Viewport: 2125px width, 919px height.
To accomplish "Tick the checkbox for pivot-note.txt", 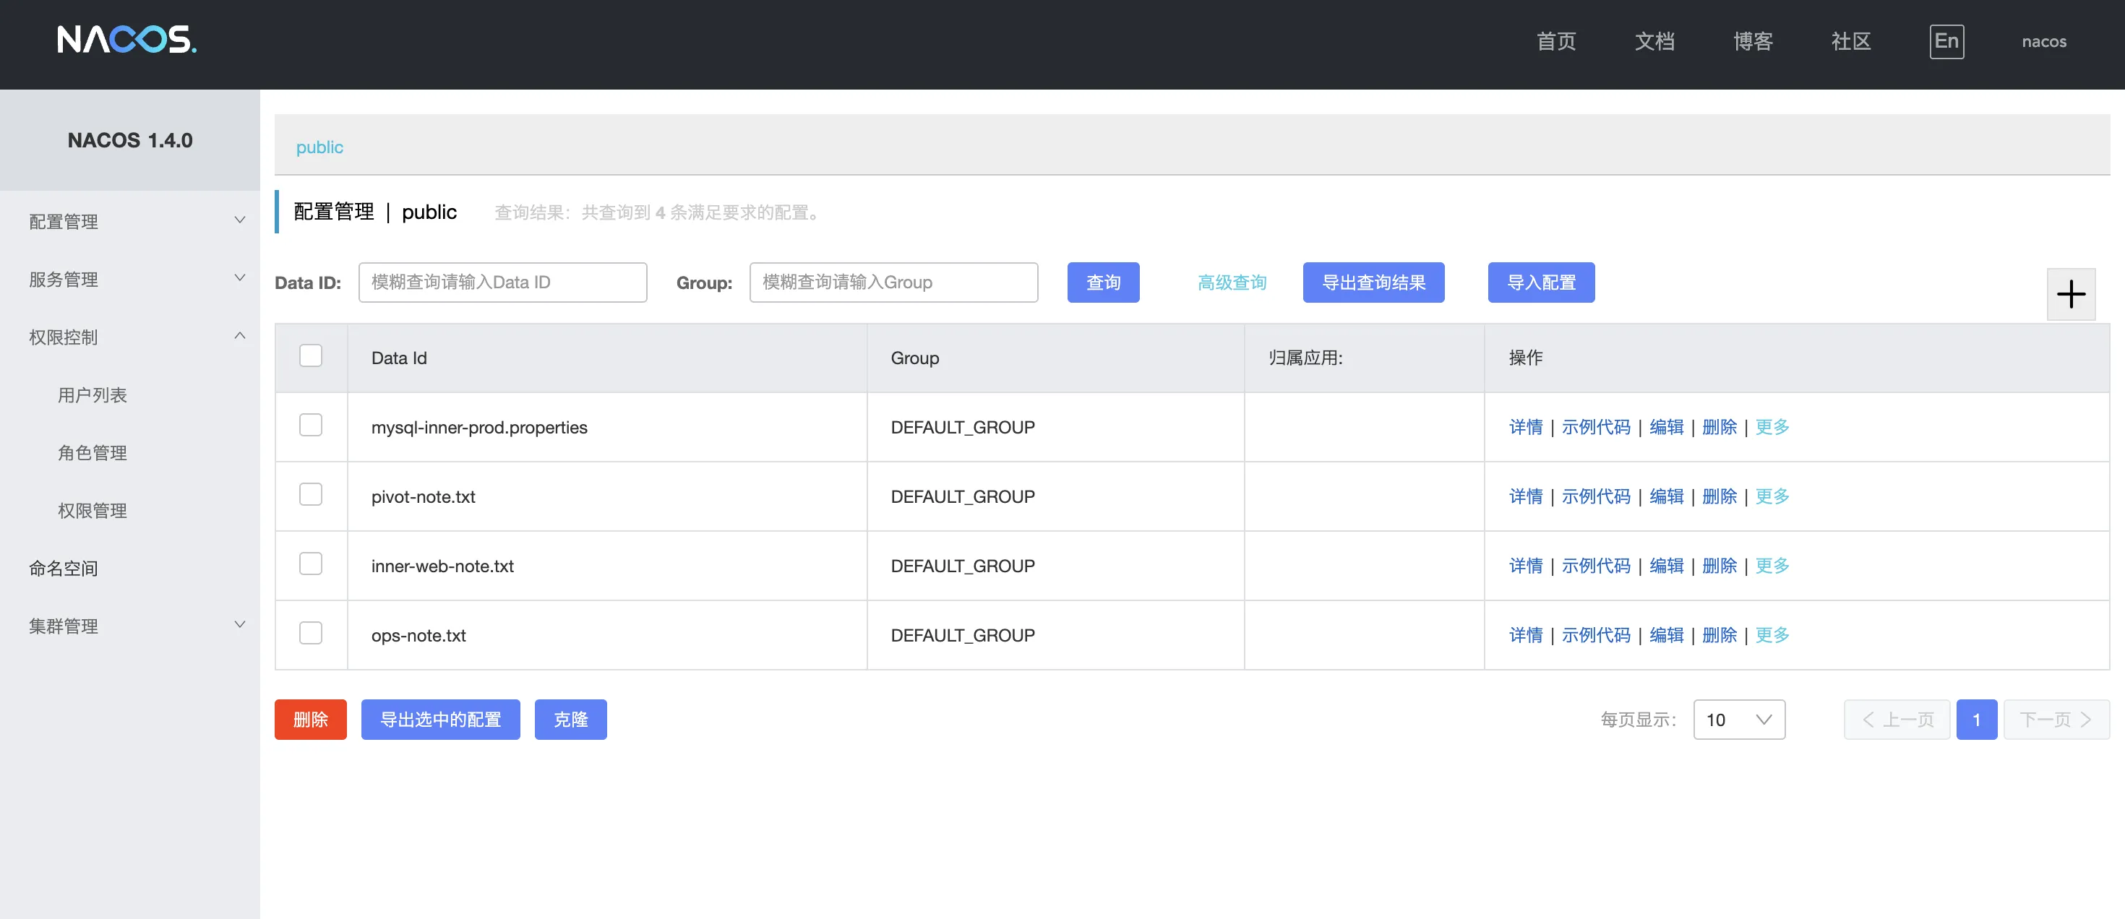I will (310, 494).
